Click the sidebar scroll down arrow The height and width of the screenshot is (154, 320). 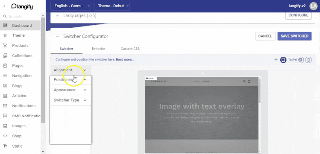pos(43,151)
